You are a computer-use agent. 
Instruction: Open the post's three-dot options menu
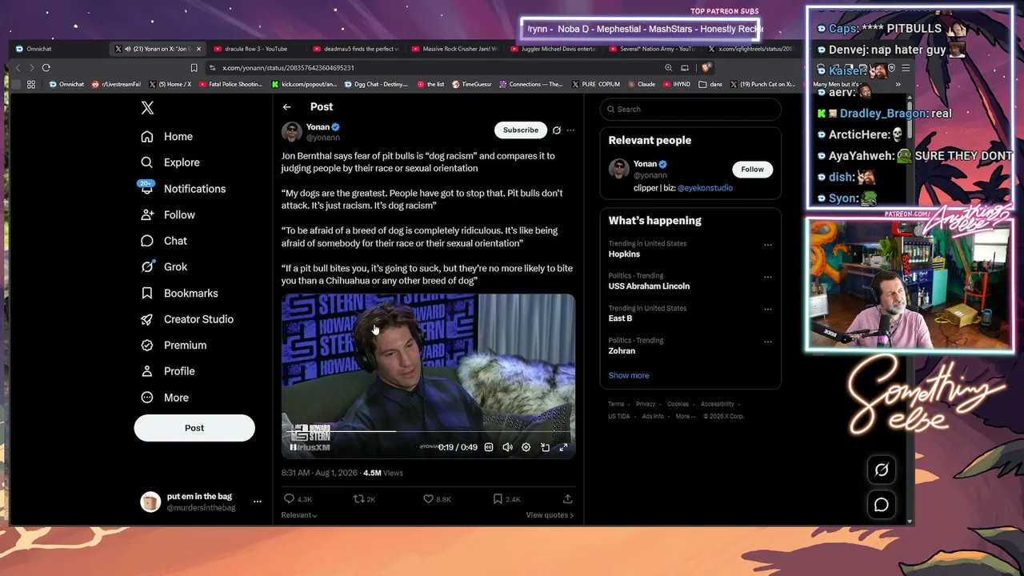(x=570, y=130)
